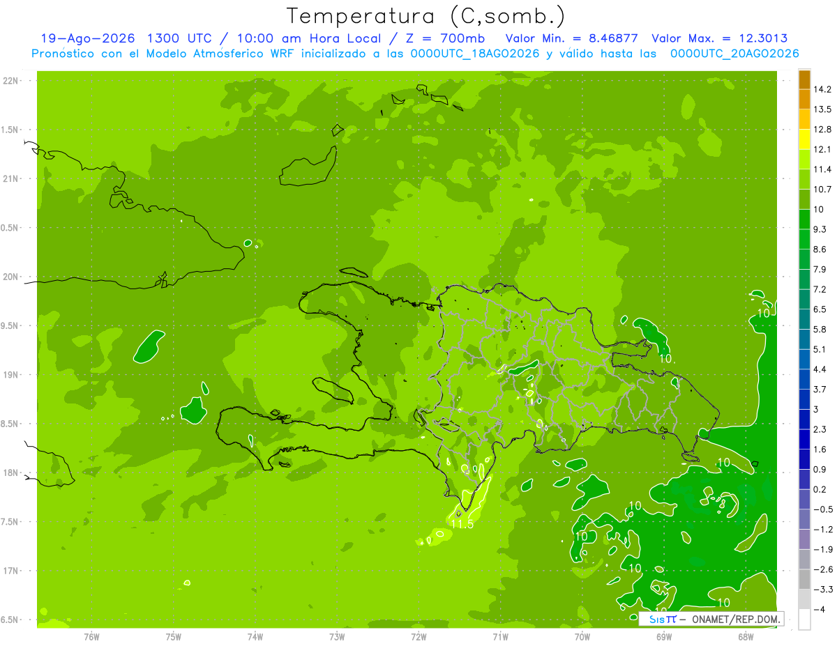Click the "12.1" colorbar value
This screenshot has height=646, width=837.
tap(823, 149)
